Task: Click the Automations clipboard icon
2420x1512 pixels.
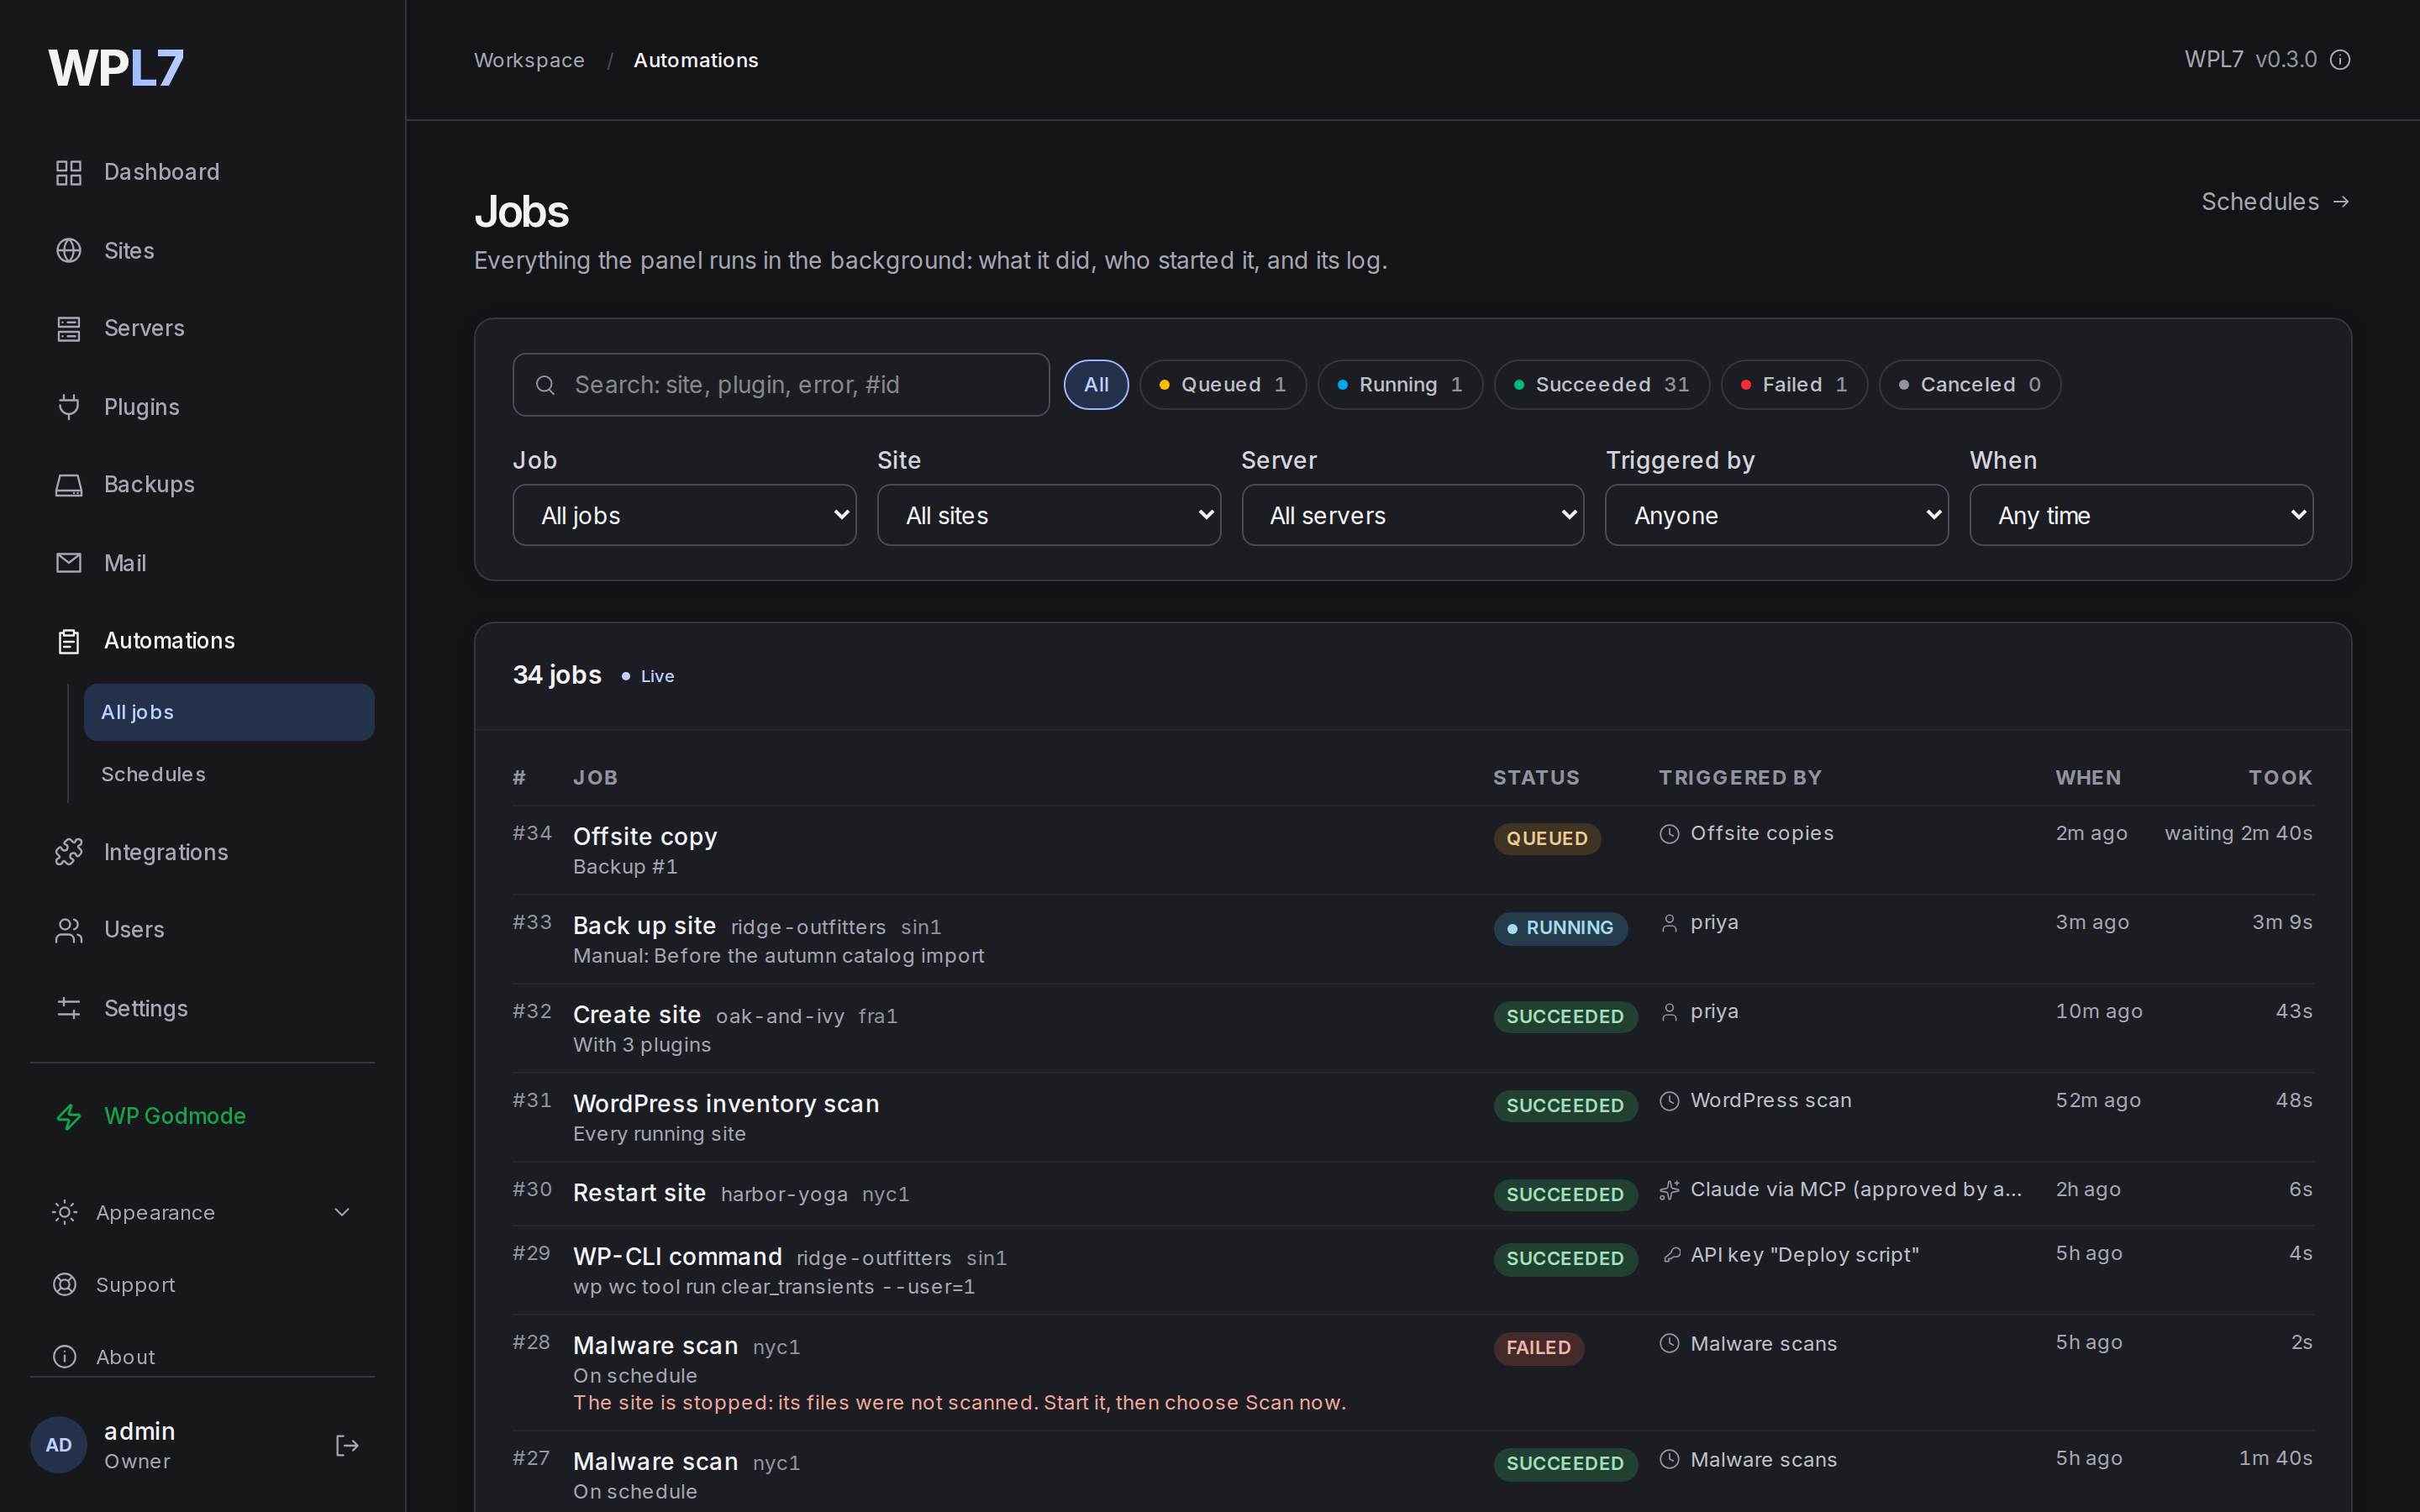Action: coord(68,641)
